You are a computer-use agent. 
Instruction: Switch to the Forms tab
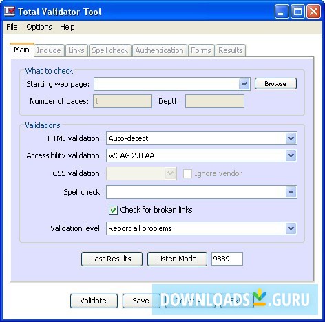click(x=201, y=50)
